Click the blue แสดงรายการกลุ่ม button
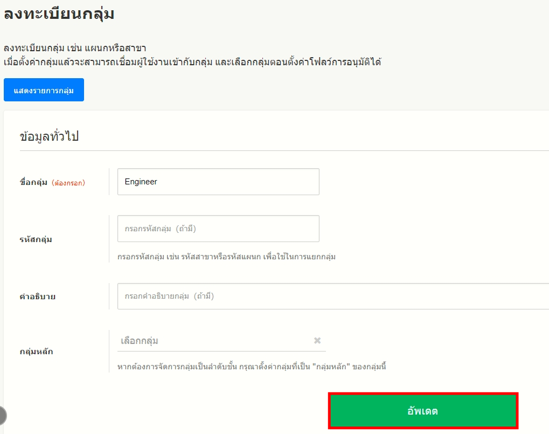 click(44, 90)
